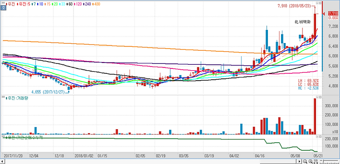This screenshot has height=164, width=340.
Task: Click the 4,800 price axis label
Action: (333, 86)
